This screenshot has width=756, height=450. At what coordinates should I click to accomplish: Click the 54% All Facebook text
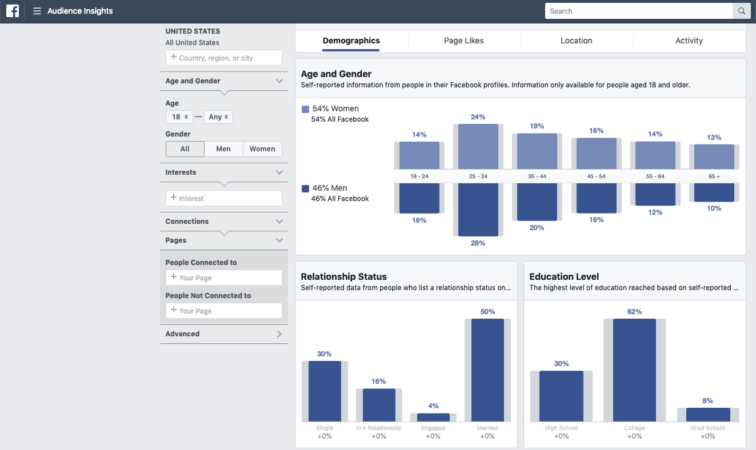pos(340,119)
